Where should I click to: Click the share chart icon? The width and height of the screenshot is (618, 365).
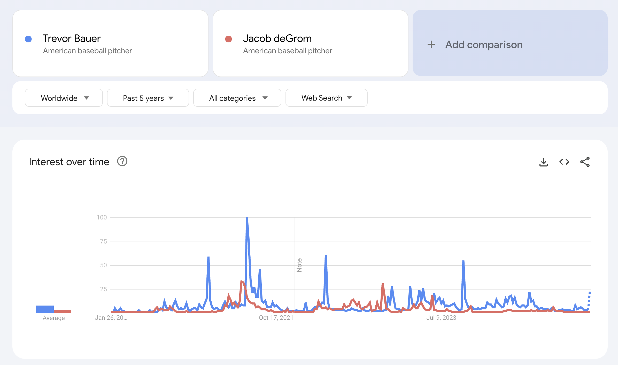(585, 162)
